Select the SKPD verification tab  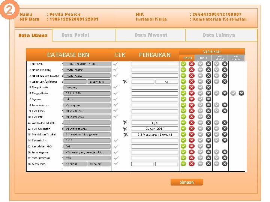coord(187,58)
